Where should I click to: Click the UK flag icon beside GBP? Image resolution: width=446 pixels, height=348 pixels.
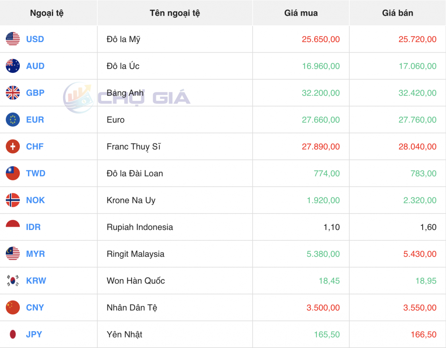12,93
